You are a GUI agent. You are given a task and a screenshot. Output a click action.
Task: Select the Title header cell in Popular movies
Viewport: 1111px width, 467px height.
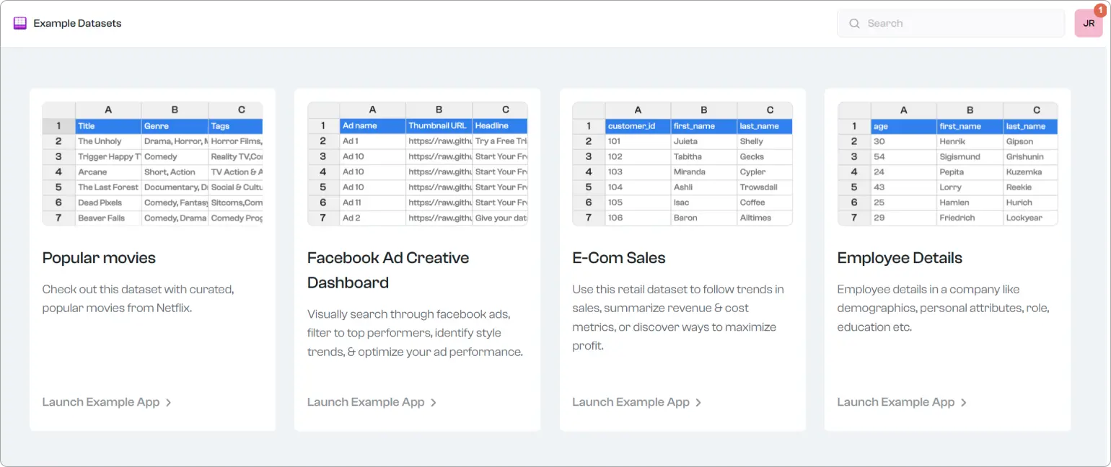(107, 125)
